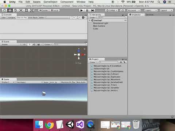The width and height of the screenshot is (175, 131).
Task: Select the Scale tool
Action: (x=21, y=10)
